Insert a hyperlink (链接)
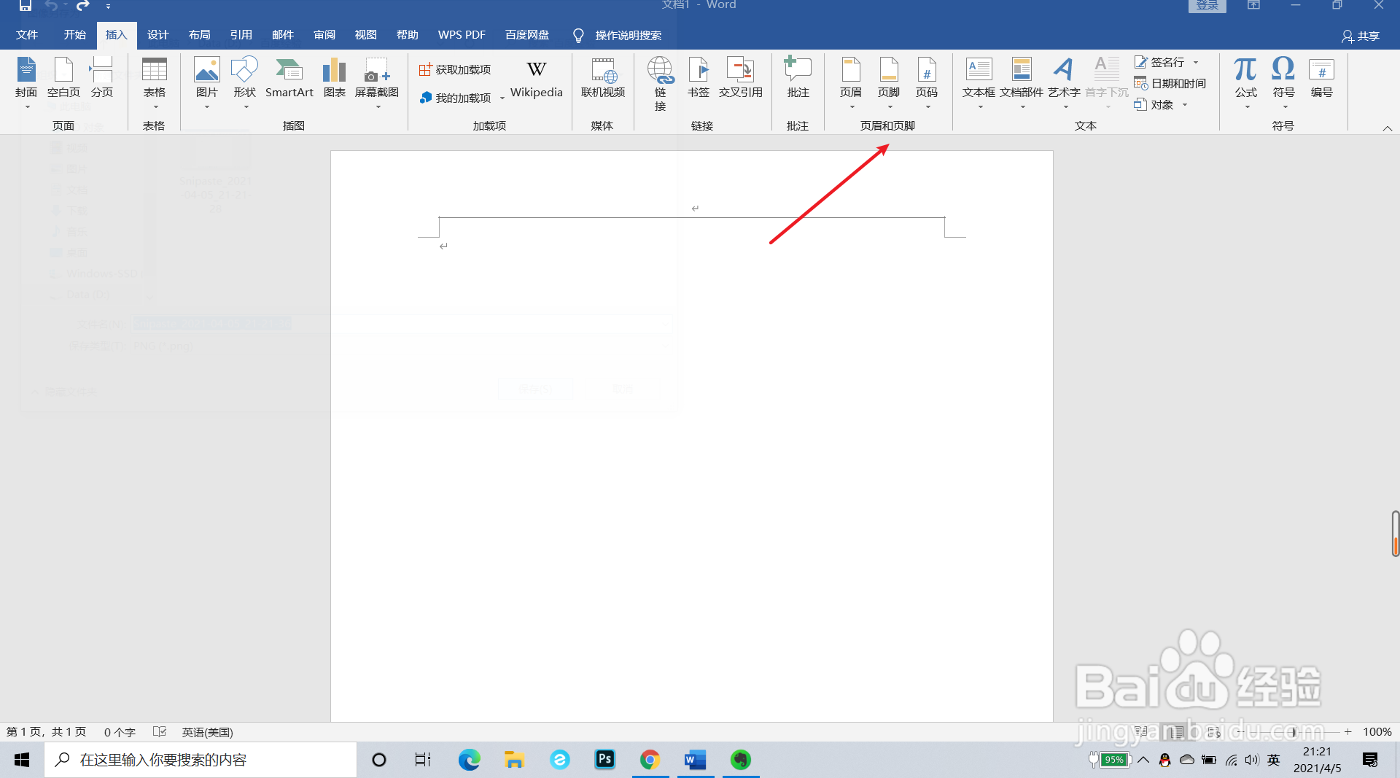 [x=660, y=83]
